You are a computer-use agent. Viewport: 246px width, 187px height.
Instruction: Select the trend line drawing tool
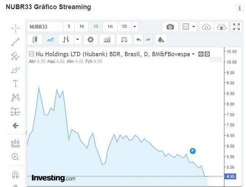[x=15, y=42]
